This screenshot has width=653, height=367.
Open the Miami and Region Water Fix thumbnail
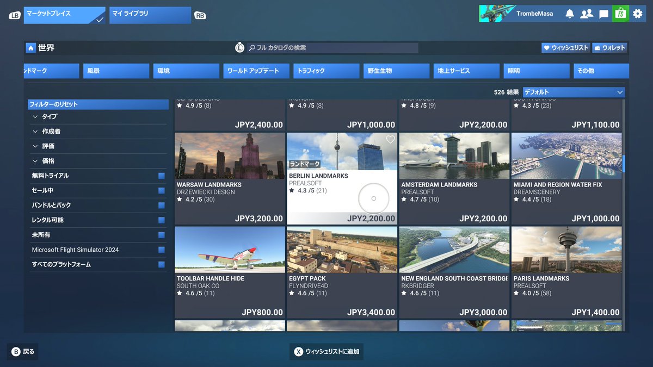(x=566, y=156)
